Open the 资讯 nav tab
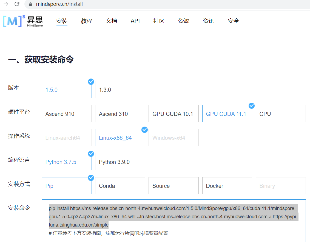 (209, 21)
